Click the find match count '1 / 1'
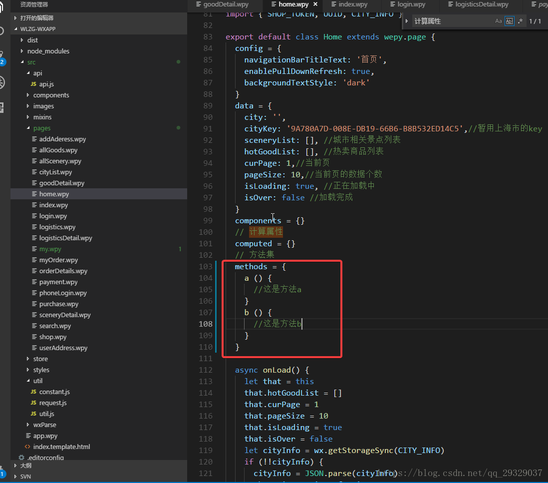Viewport: 548px width, 483px height. [535, 21]
